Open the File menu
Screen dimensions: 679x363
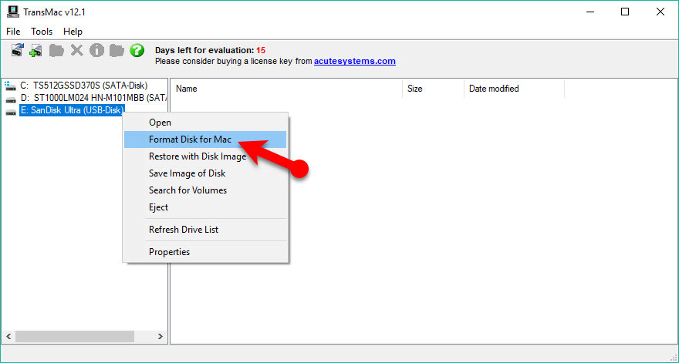coord(13,32)
